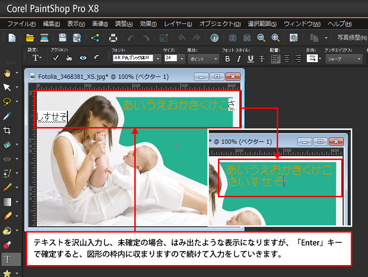The height and width of the screenshot is (277, 368).
Task: Toggle Bold font style
Action: tap(227, 59)
